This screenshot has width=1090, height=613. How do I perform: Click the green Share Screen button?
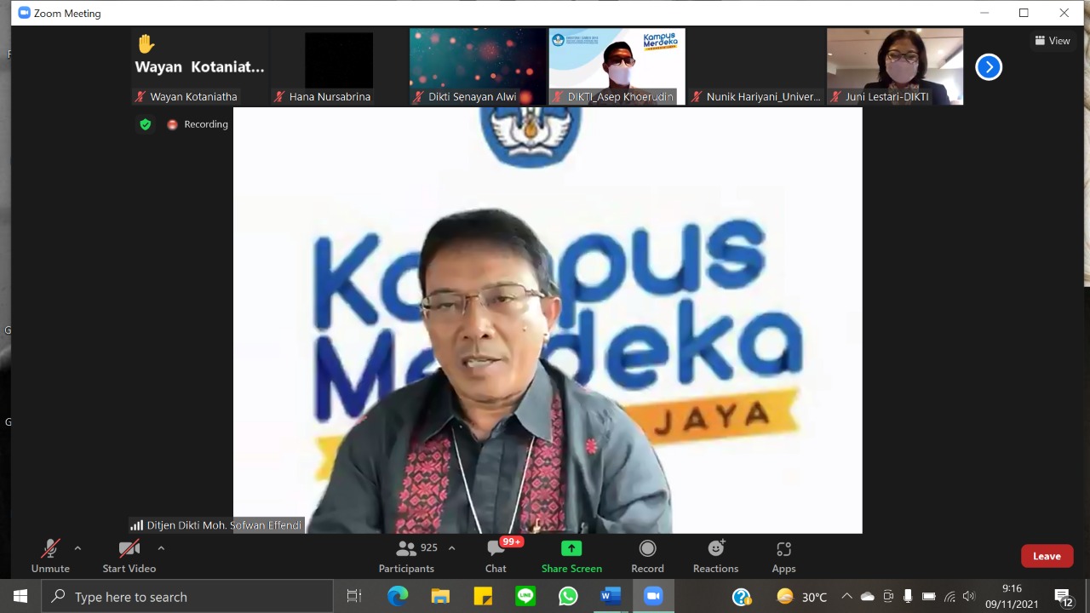pos(571,557)
